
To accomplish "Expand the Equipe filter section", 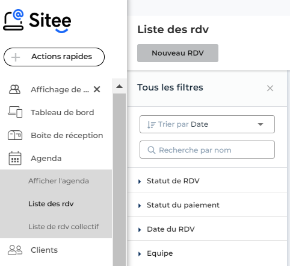I will tap(207, 253).
